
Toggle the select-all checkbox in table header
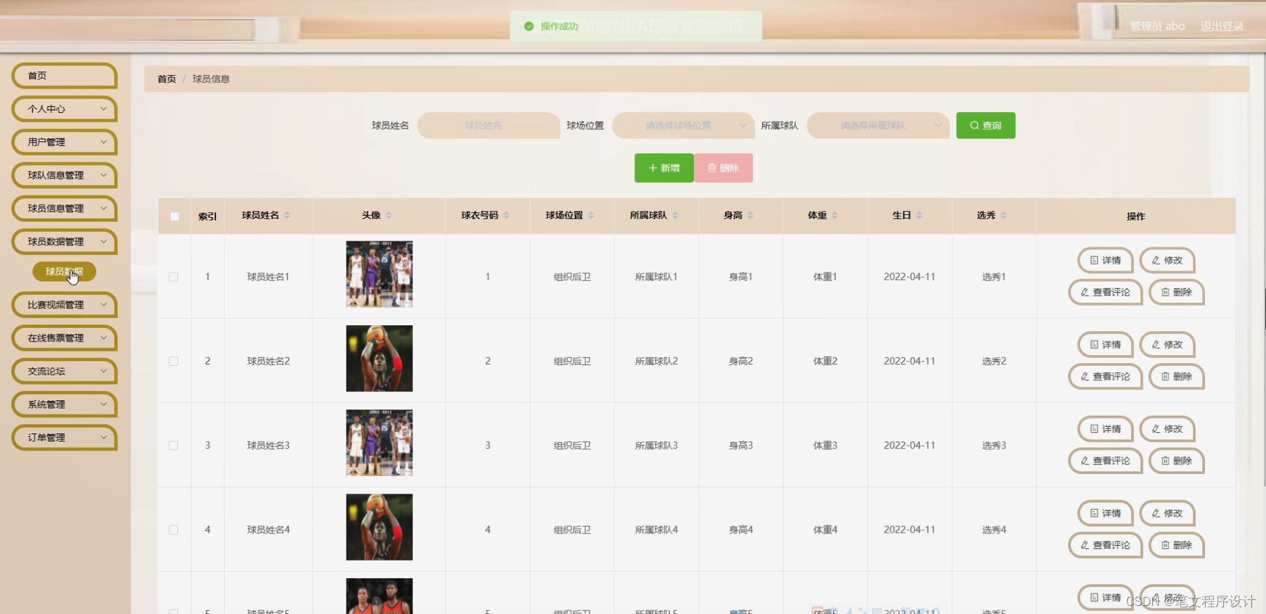coord(174,216)
